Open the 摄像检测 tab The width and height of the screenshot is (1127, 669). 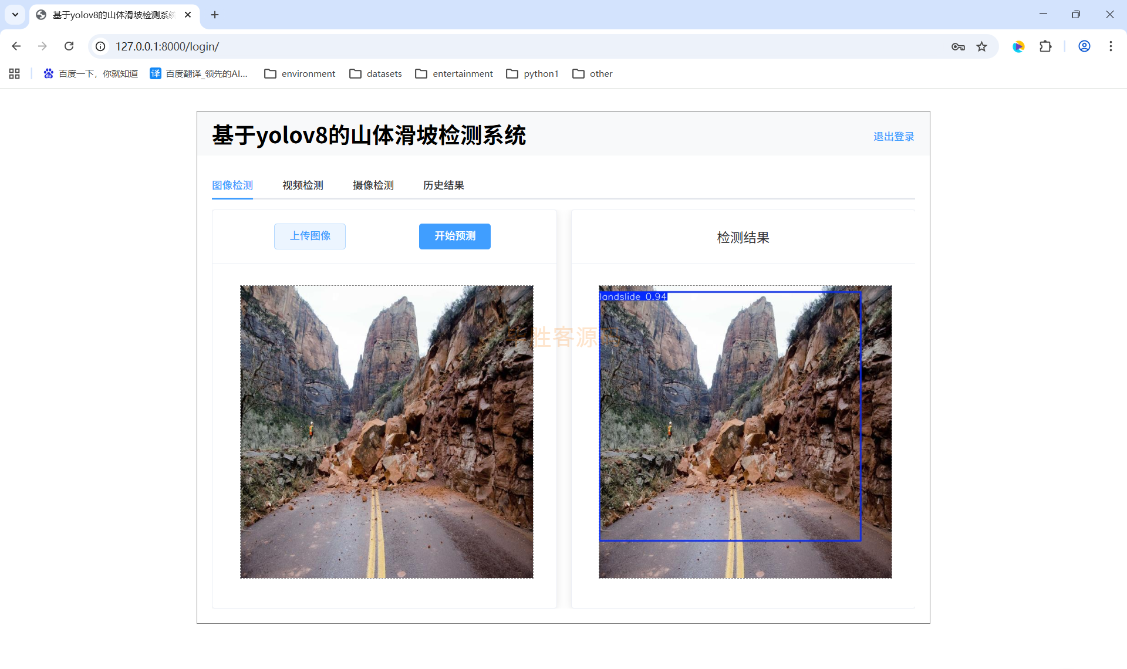[373, 185]
